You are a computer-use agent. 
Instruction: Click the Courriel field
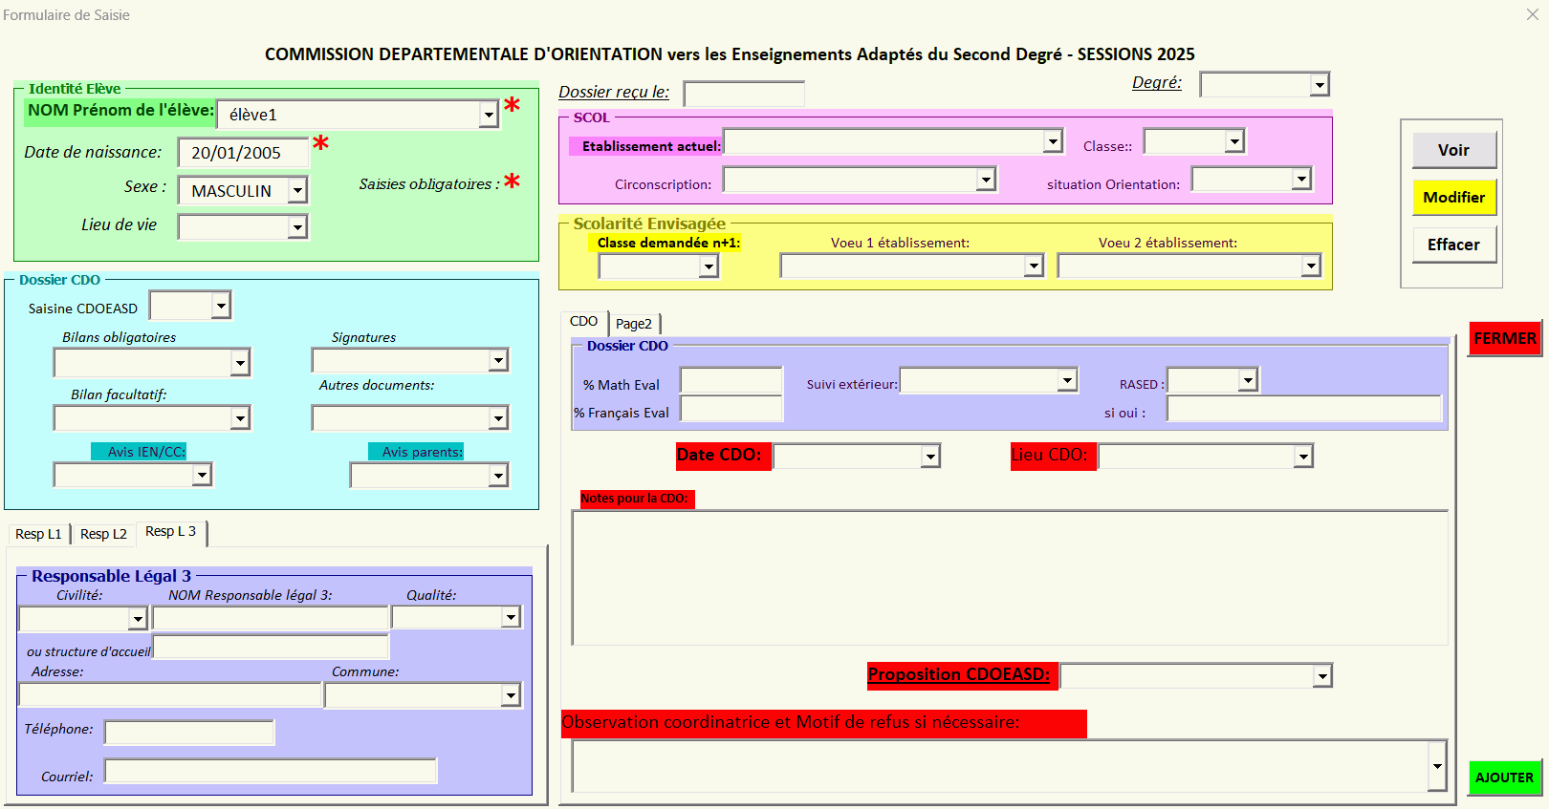coord(271,771)
